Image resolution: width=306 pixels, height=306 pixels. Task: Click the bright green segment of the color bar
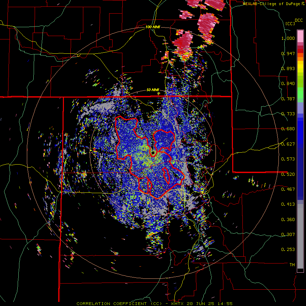[x=300, y=93]
